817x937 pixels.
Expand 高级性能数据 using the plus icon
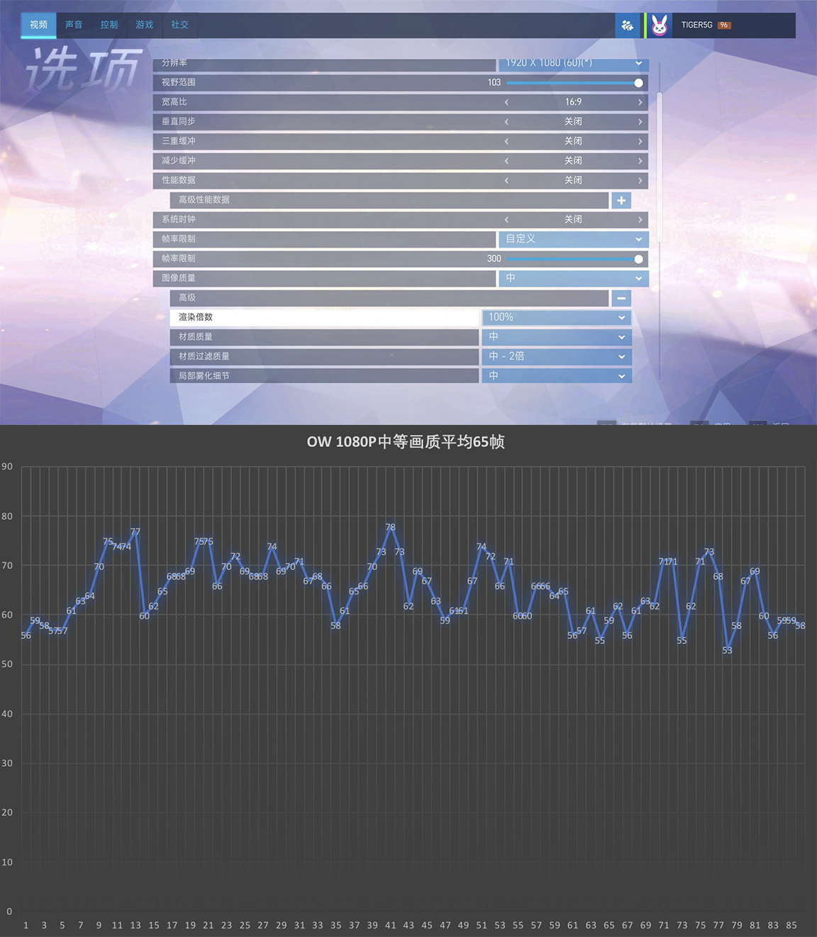click(621, 201)
